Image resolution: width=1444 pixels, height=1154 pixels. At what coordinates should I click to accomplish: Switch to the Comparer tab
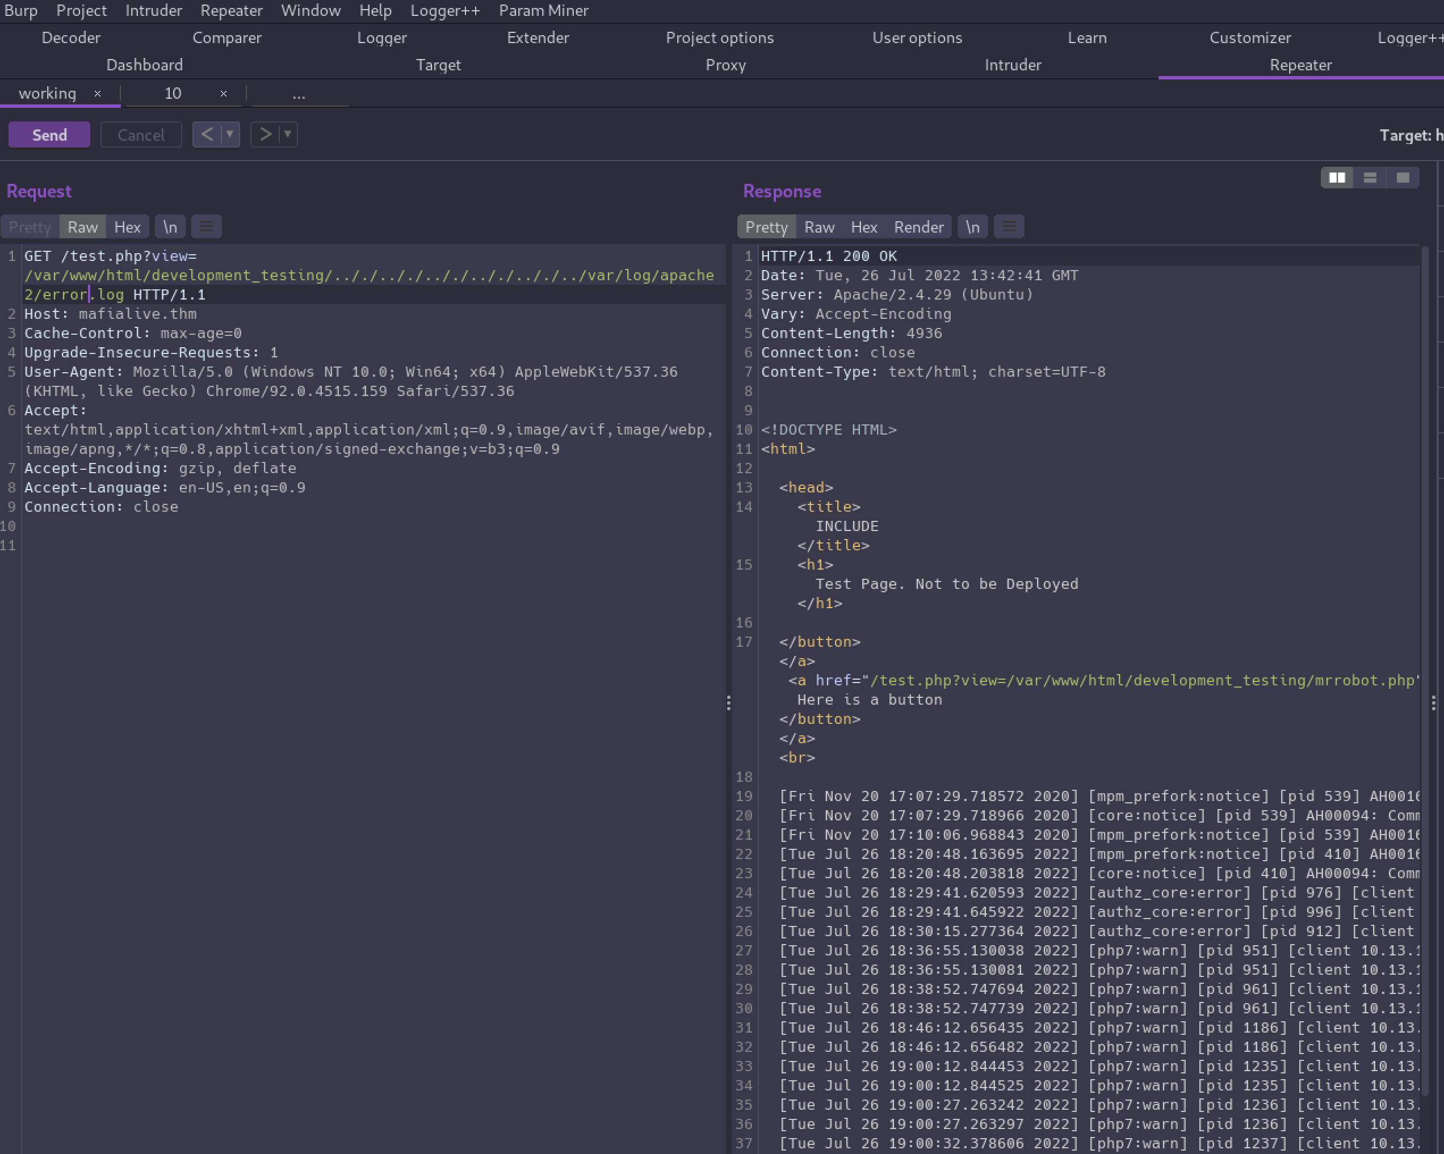[x=227, y=37]
